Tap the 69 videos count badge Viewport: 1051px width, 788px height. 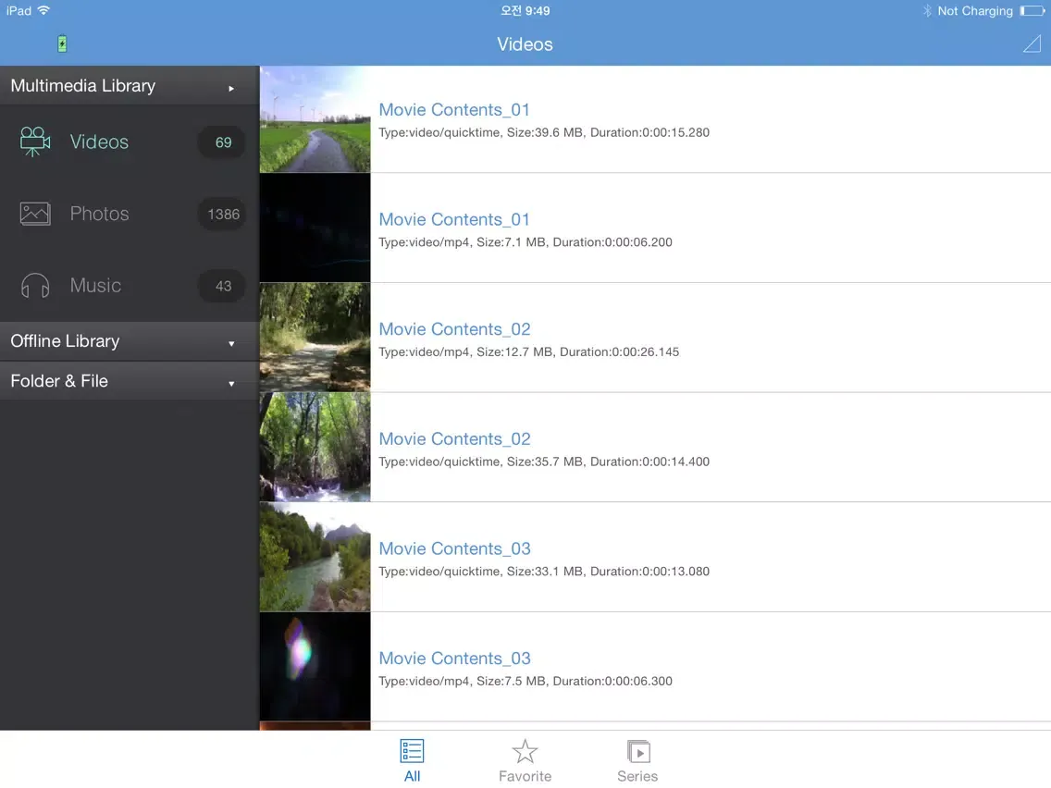[223, 142]
